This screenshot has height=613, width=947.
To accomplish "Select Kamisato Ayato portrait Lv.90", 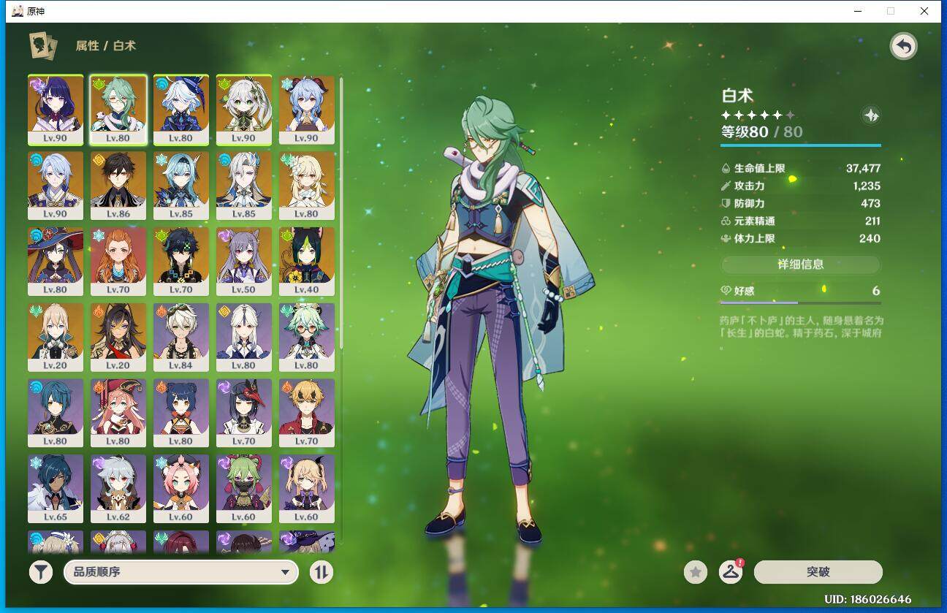I will (x=56, y=186).
